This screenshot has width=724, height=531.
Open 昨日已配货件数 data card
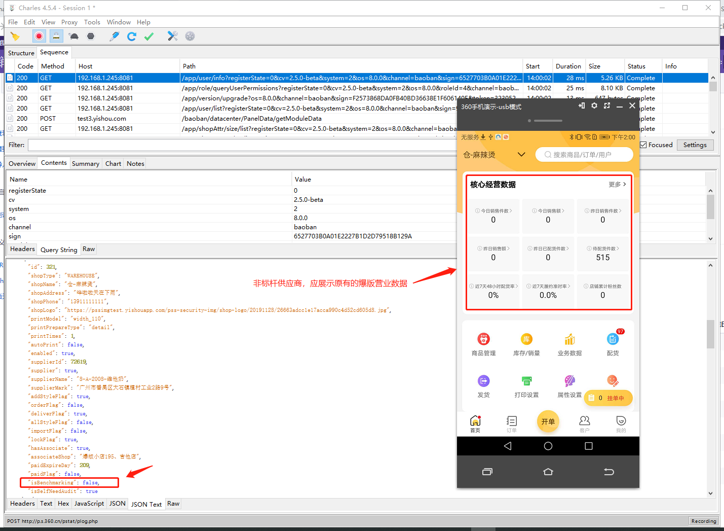[x=548, y=254]
